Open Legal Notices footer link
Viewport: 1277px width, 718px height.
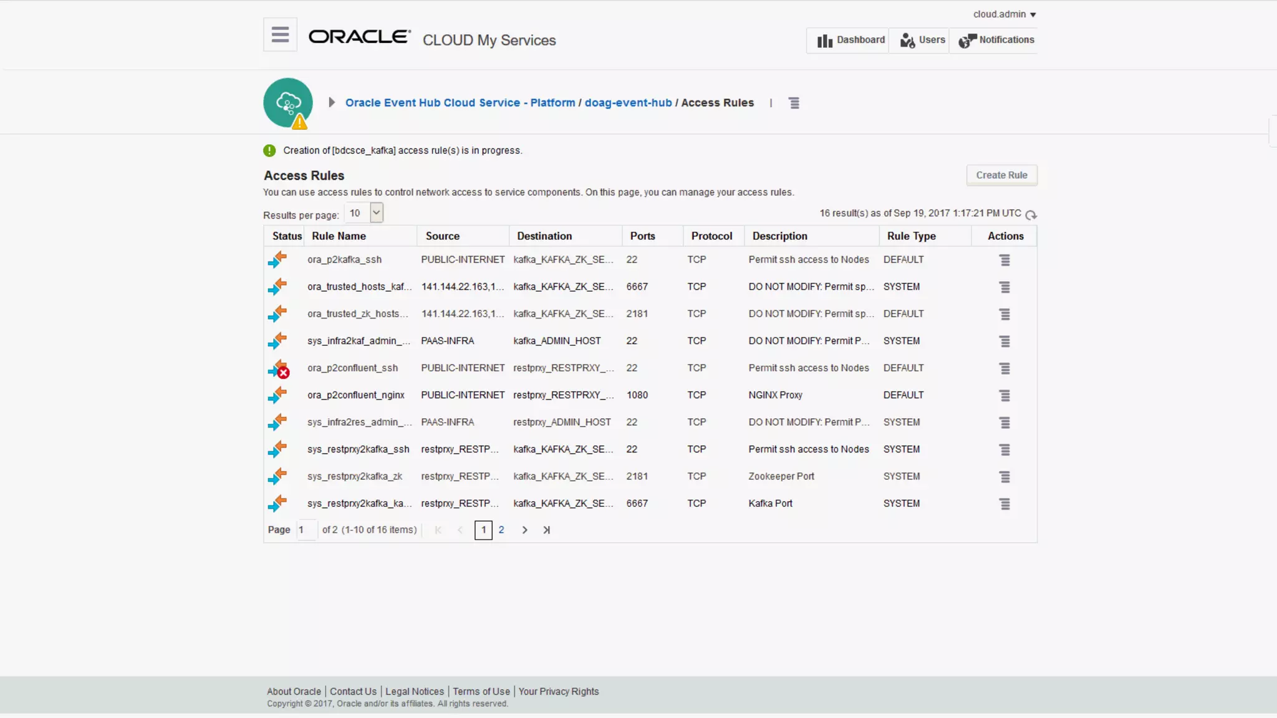pyautogui.click(x=415, y=691)
